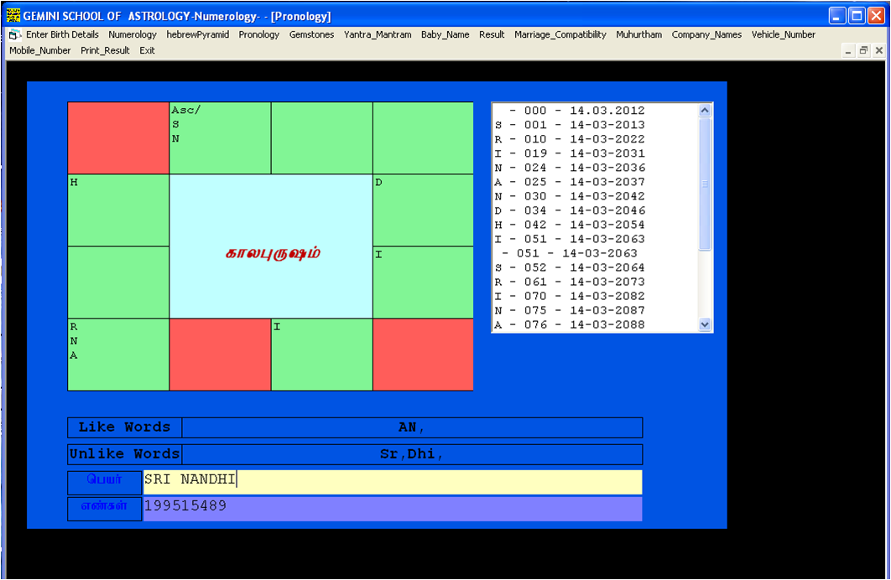Open the Mobile_Number menu
The image size is (891, 580).
39,50
